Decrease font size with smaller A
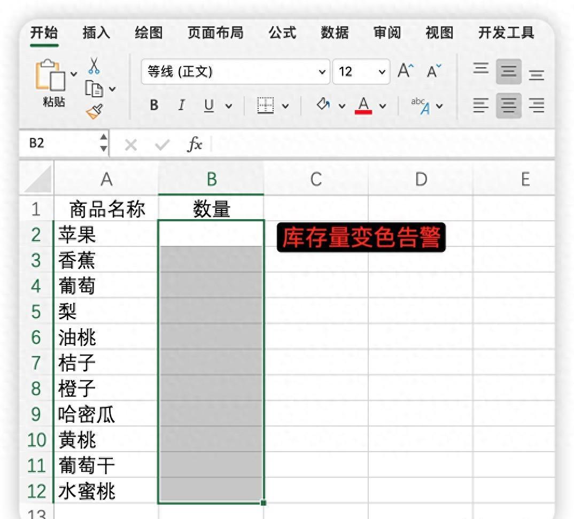This screenshot has height=519, width=574. tap(434, 71)
